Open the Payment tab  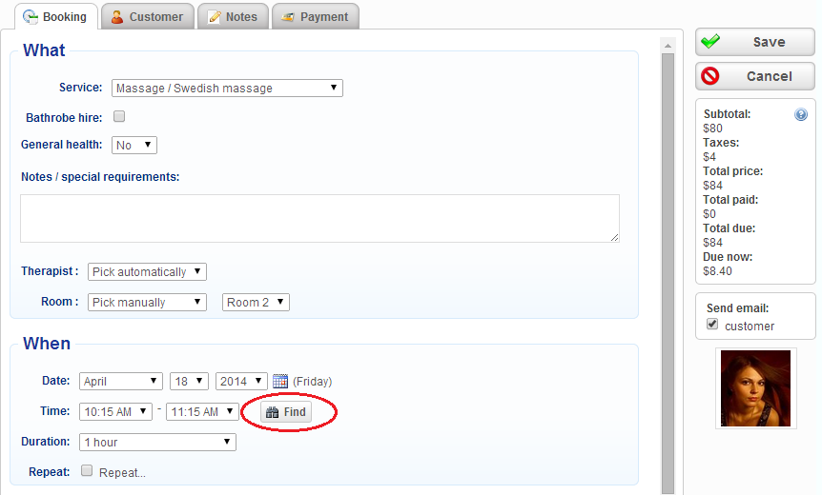coord(316,16)
